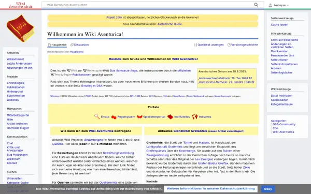This screenshot has height=194, width=311.
Task: Click Artikel erstellen sidebar link
Action: click(17, 124)
